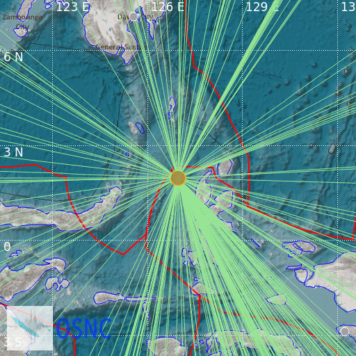The width and height of the screenshot is (356, 356).
Task: Click the black-outlined islet east on 3 N line
Action: [x=332, y=149]
